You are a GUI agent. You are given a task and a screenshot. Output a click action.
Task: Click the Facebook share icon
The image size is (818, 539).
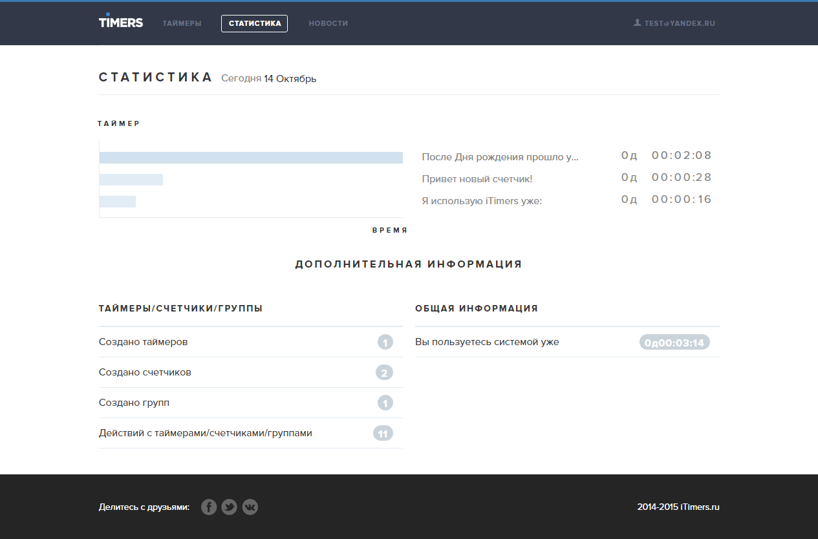(208, 507)
